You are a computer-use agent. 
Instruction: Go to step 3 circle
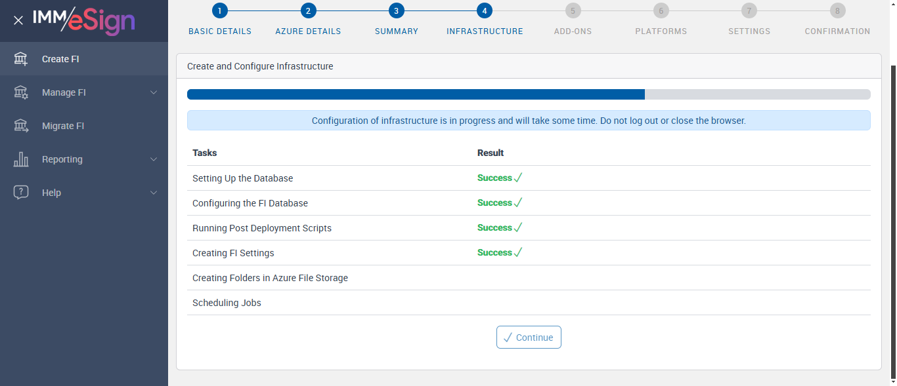(396, 10)
